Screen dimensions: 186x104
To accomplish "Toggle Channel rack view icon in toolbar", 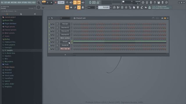I will click(x=122, y=8).
